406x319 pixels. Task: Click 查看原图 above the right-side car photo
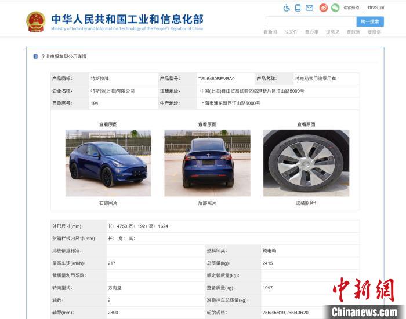coord(108,124)
